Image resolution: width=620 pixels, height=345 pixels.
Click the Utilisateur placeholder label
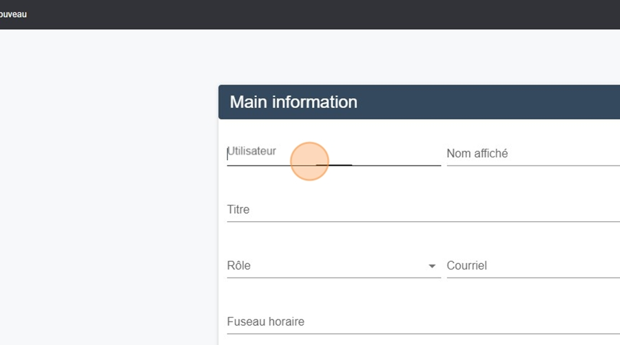point(252,151)
